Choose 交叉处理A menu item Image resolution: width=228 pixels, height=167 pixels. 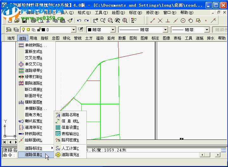(x=36, y=58)
